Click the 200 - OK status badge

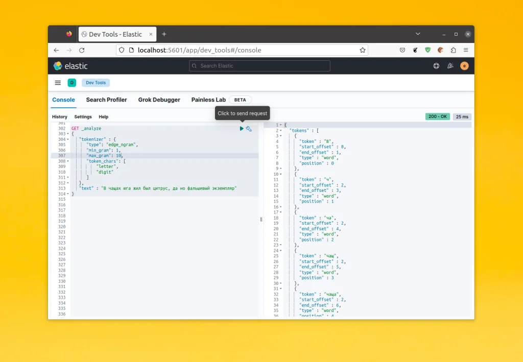[x=437, y=116]
